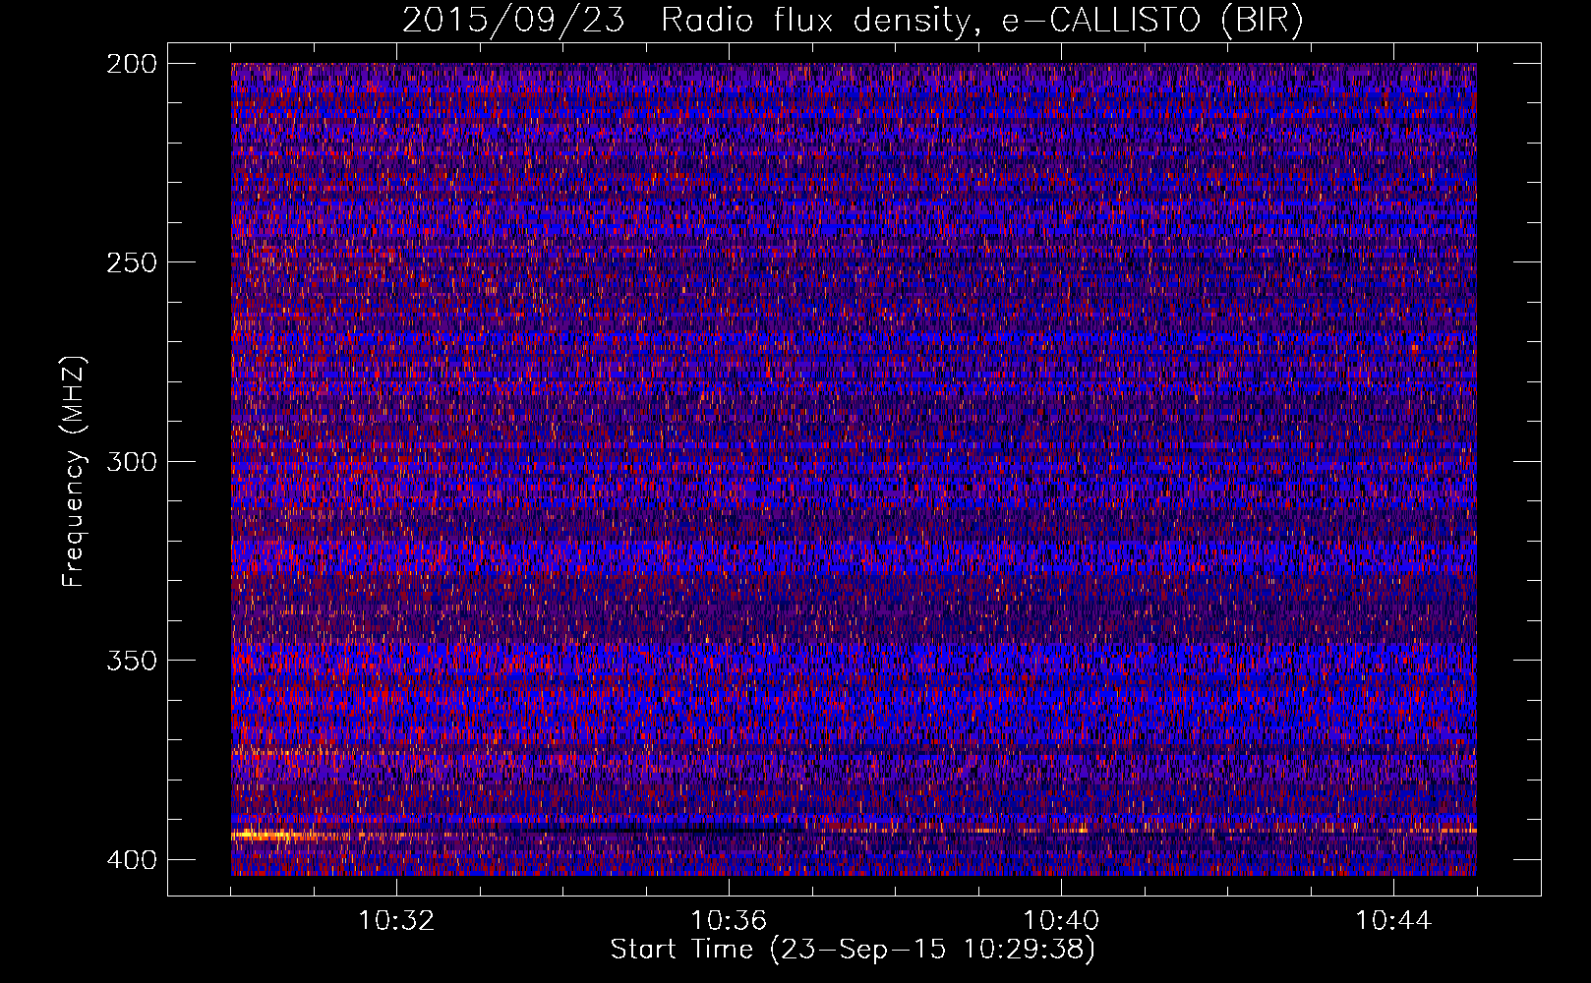Screen dimensions: 1591x983
Task: Click the 300 frequency tick label
Action: coord(131,462)
